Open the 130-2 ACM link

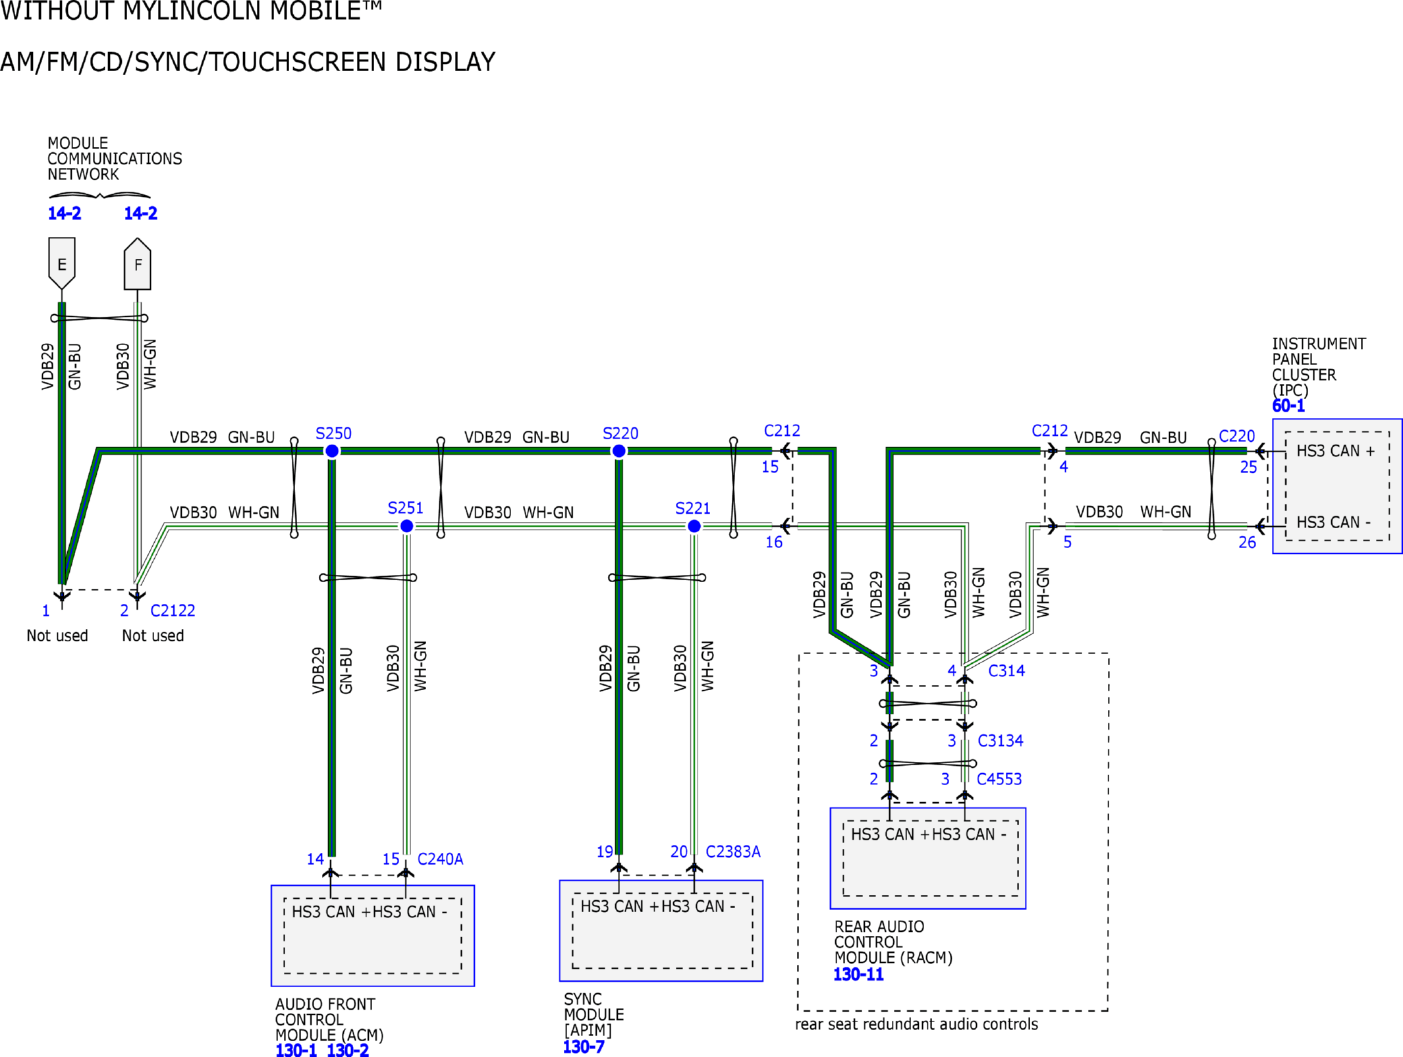[348, 1050]
